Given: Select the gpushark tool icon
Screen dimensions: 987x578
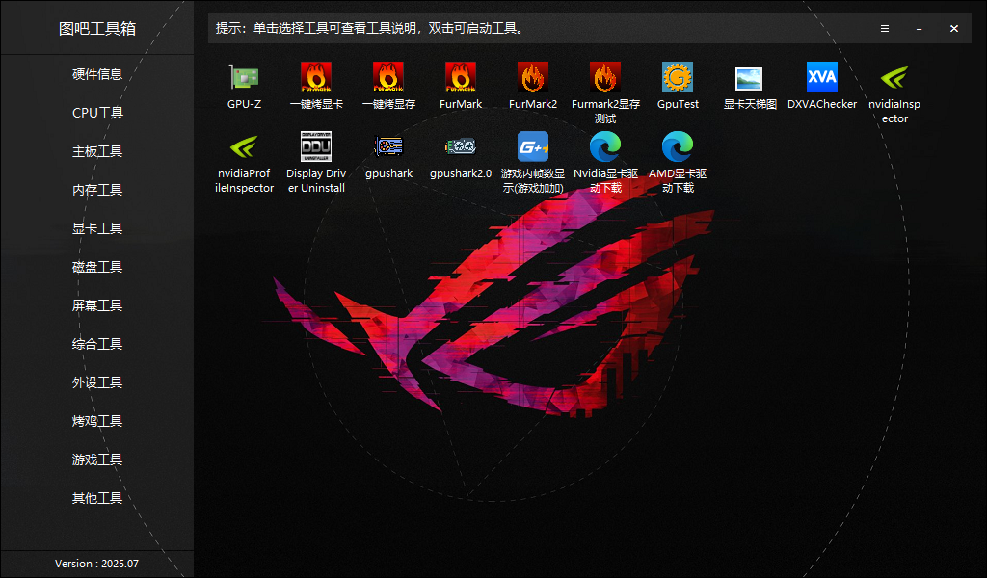Looking at the screenshot, I should coord(388,146).
